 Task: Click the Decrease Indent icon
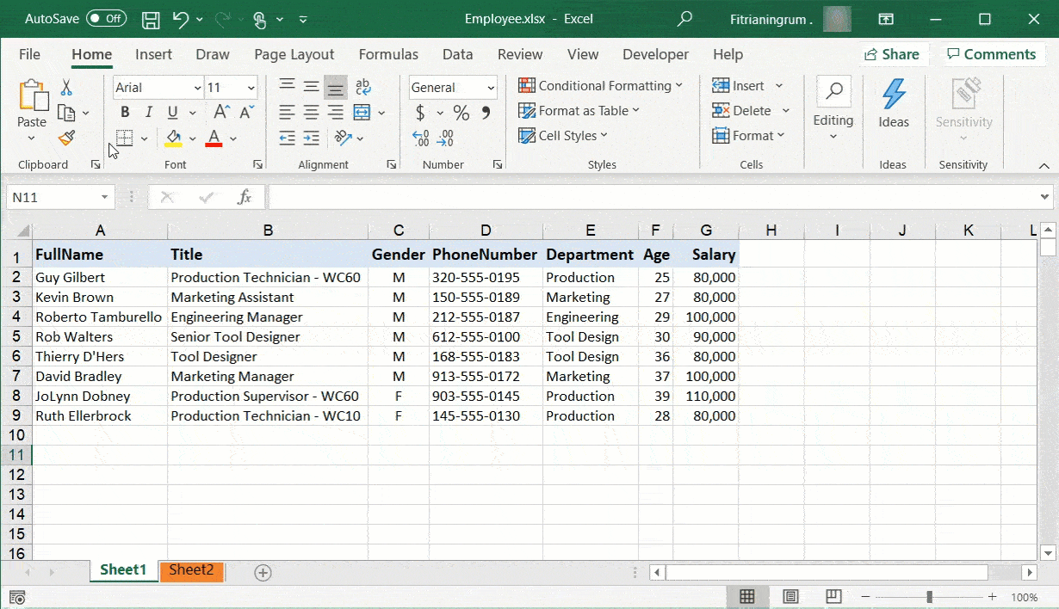tap(288, 138)
